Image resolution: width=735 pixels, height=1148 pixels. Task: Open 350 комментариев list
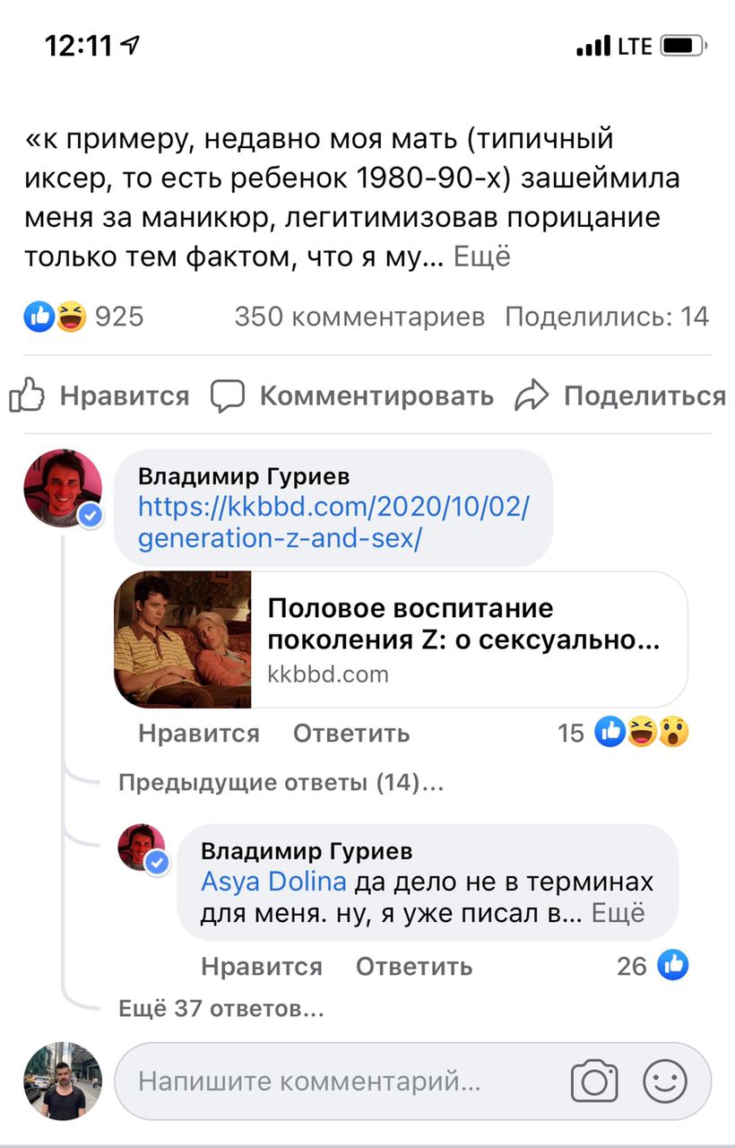click(x=359, y=317)
